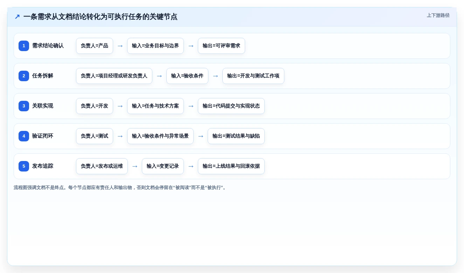Click the 输出=代码提交与实现状态 chip
Screen dimensions: 464x273
(231, 106)
